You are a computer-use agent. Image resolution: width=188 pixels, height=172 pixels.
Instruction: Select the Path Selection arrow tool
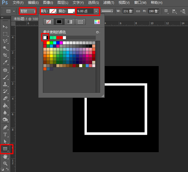5,142
